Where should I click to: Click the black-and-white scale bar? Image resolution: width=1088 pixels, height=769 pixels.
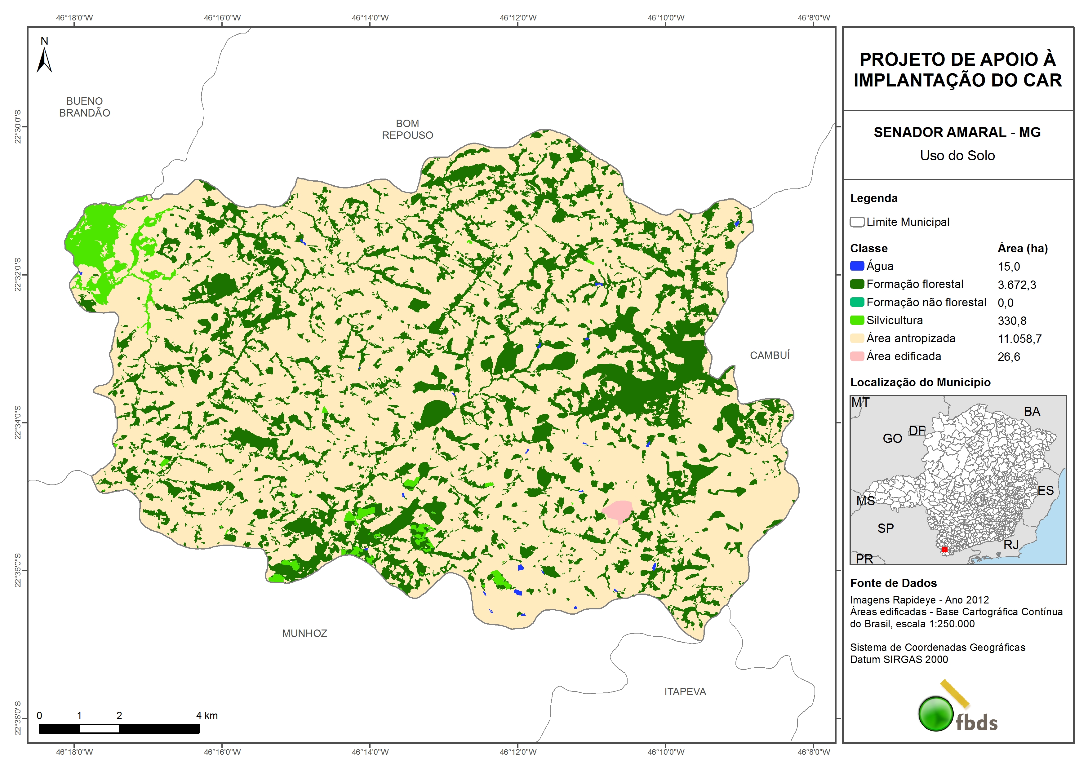pos(118,729)
